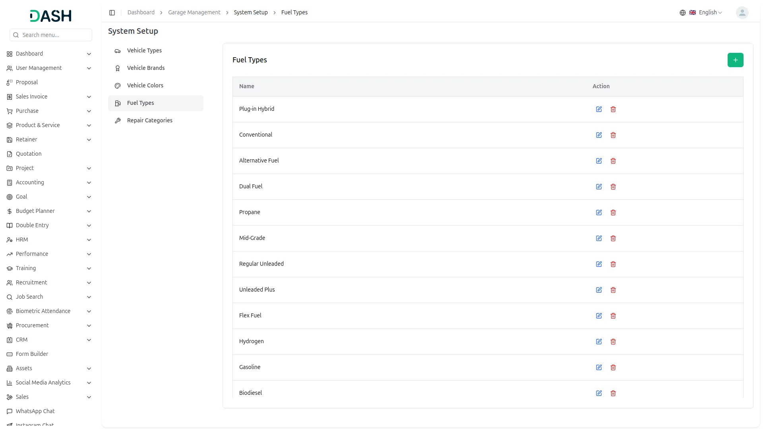Open the user profile avatar

pos(742,13)
